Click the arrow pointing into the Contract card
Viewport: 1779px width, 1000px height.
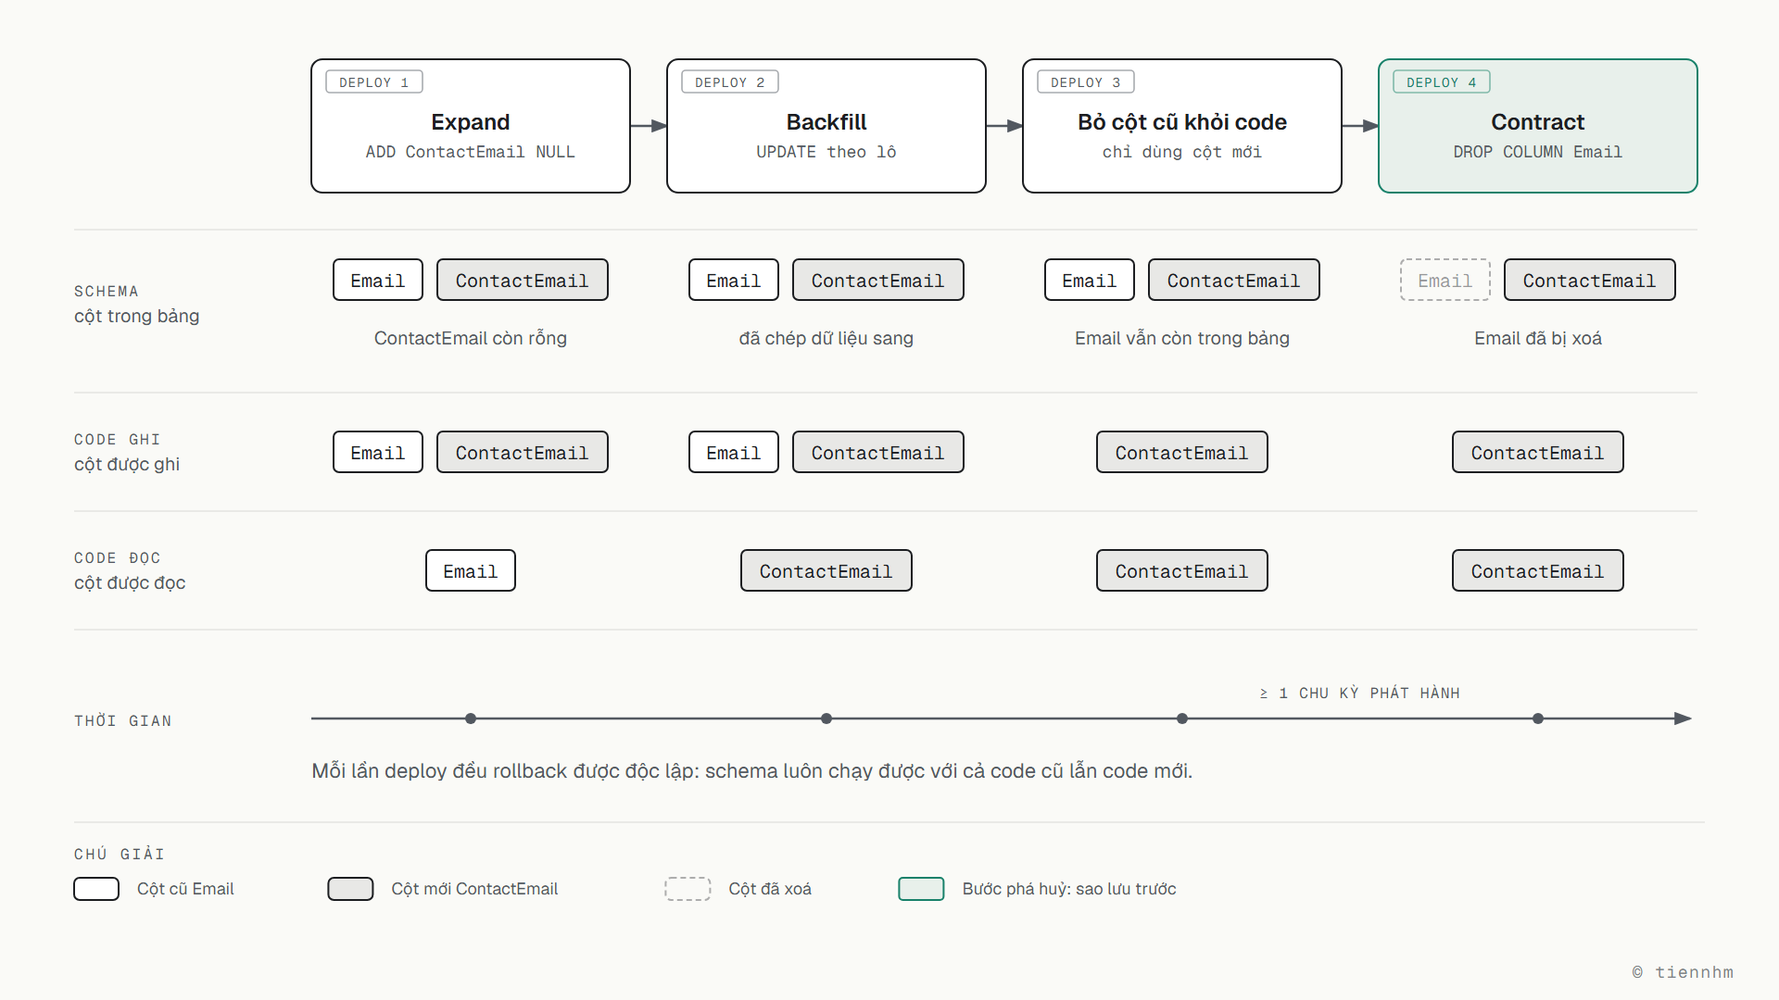point(1360,126)
